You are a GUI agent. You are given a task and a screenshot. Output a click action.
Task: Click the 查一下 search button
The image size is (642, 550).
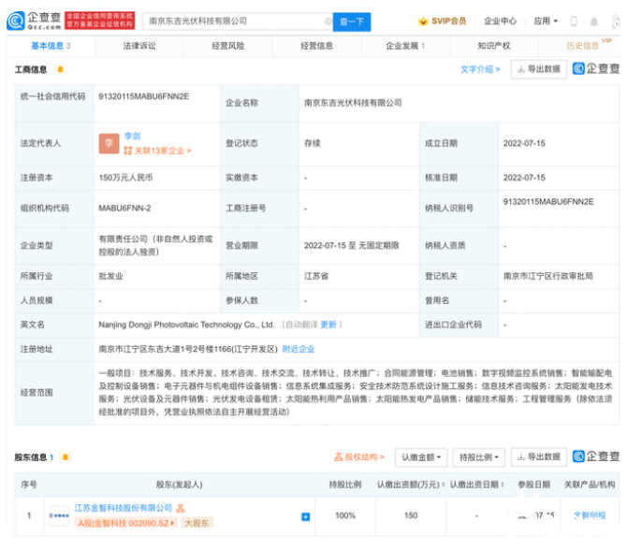(x=353, y=21)
